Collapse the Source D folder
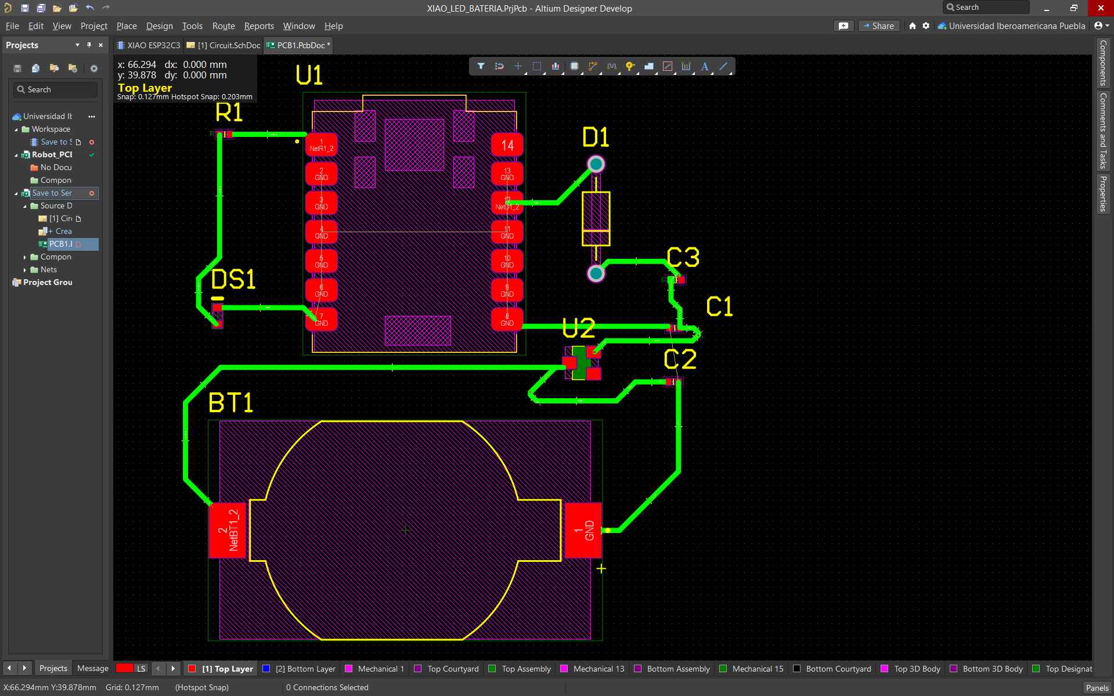The height and width of the screenshot is (696, 1114). click(x=24, y=205)
